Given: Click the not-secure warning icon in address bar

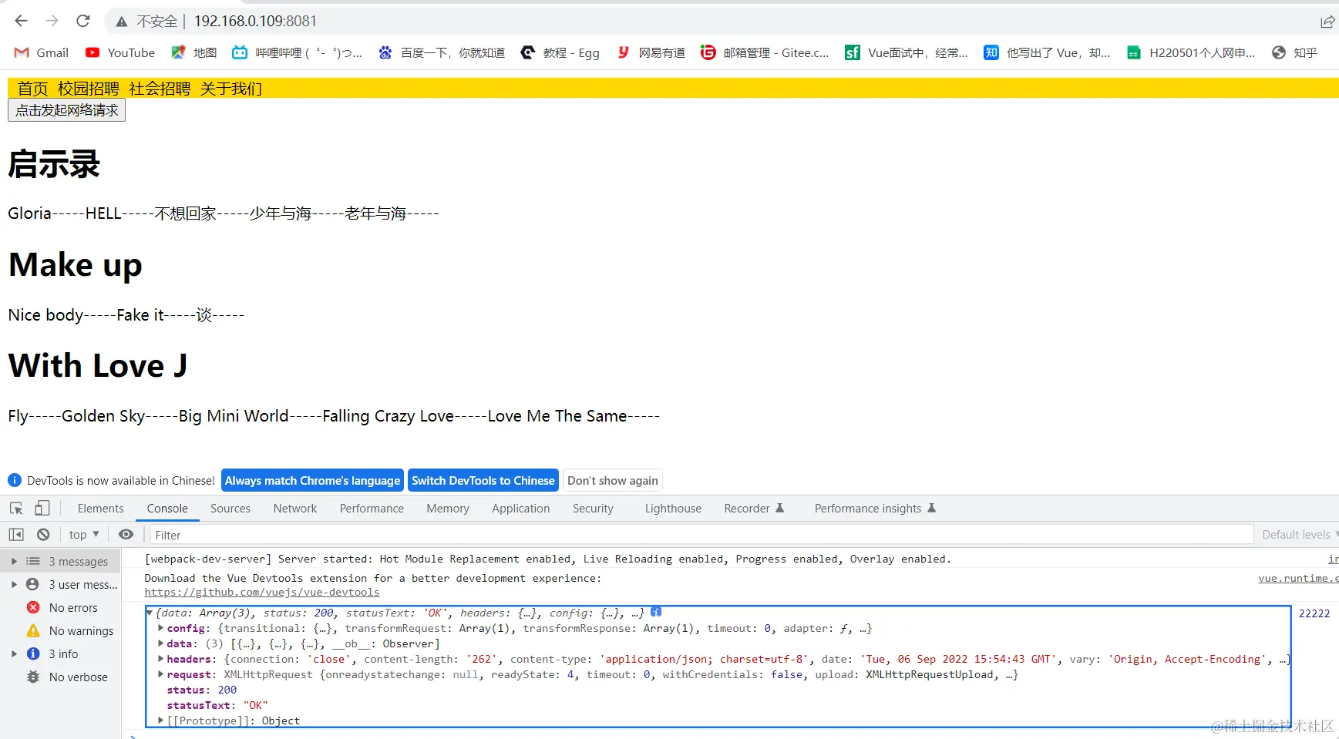Looking at the screenshot, I should tap(122, 22).
